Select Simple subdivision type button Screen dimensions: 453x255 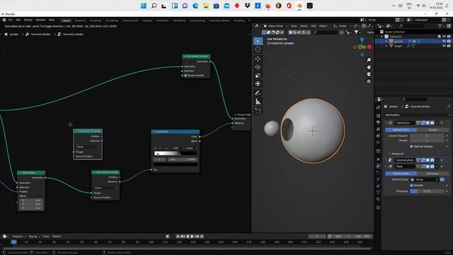point(432,130)
